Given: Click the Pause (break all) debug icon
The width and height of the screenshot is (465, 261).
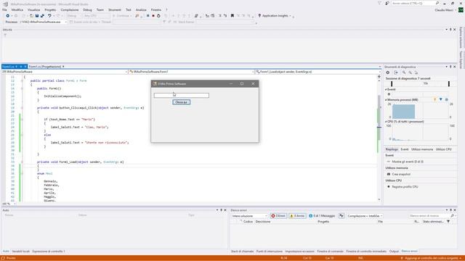Looking at the screenshot, I should [147, 16].
